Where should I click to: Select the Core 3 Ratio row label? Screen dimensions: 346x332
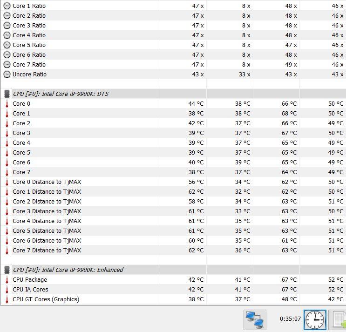pyautogui.click(x=29, y=25)
